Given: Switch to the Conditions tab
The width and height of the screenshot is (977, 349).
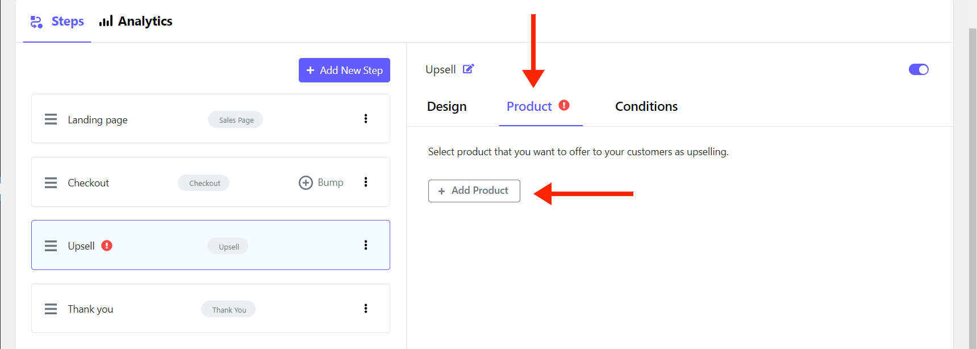Looking at the screenshot, I should tap(646, 106).
